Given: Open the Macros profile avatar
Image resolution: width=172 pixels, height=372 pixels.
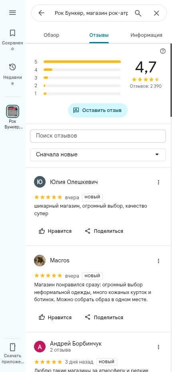Looking at the screenshot, I should pos(40,261).
